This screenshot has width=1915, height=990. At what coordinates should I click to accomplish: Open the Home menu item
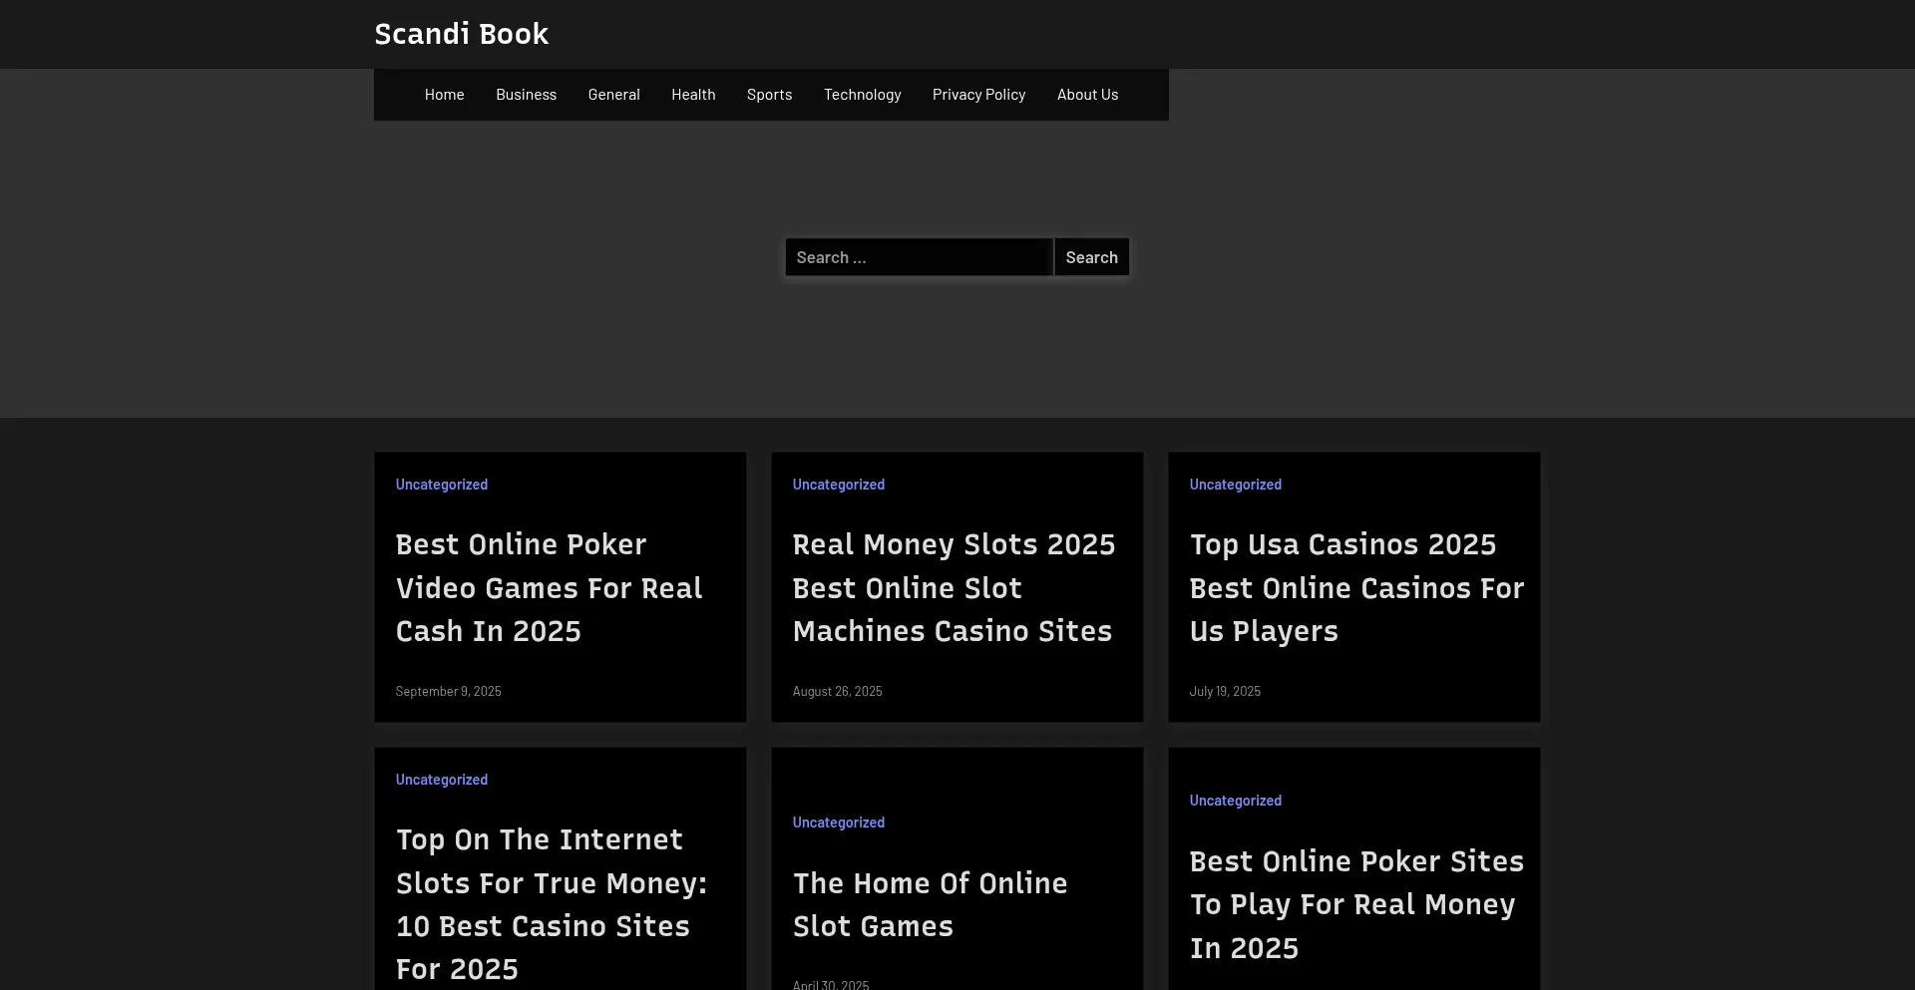tap(444, 95)
